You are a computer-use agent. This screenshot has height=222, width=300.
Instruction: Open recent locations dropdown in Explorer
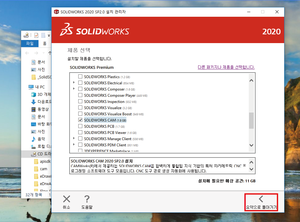[x=43, y=53]
